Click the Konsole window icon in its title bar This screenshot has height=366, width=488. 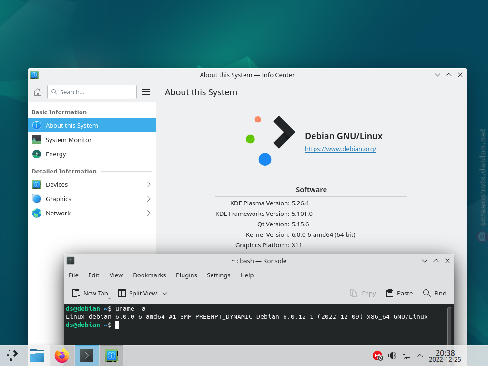71,261
